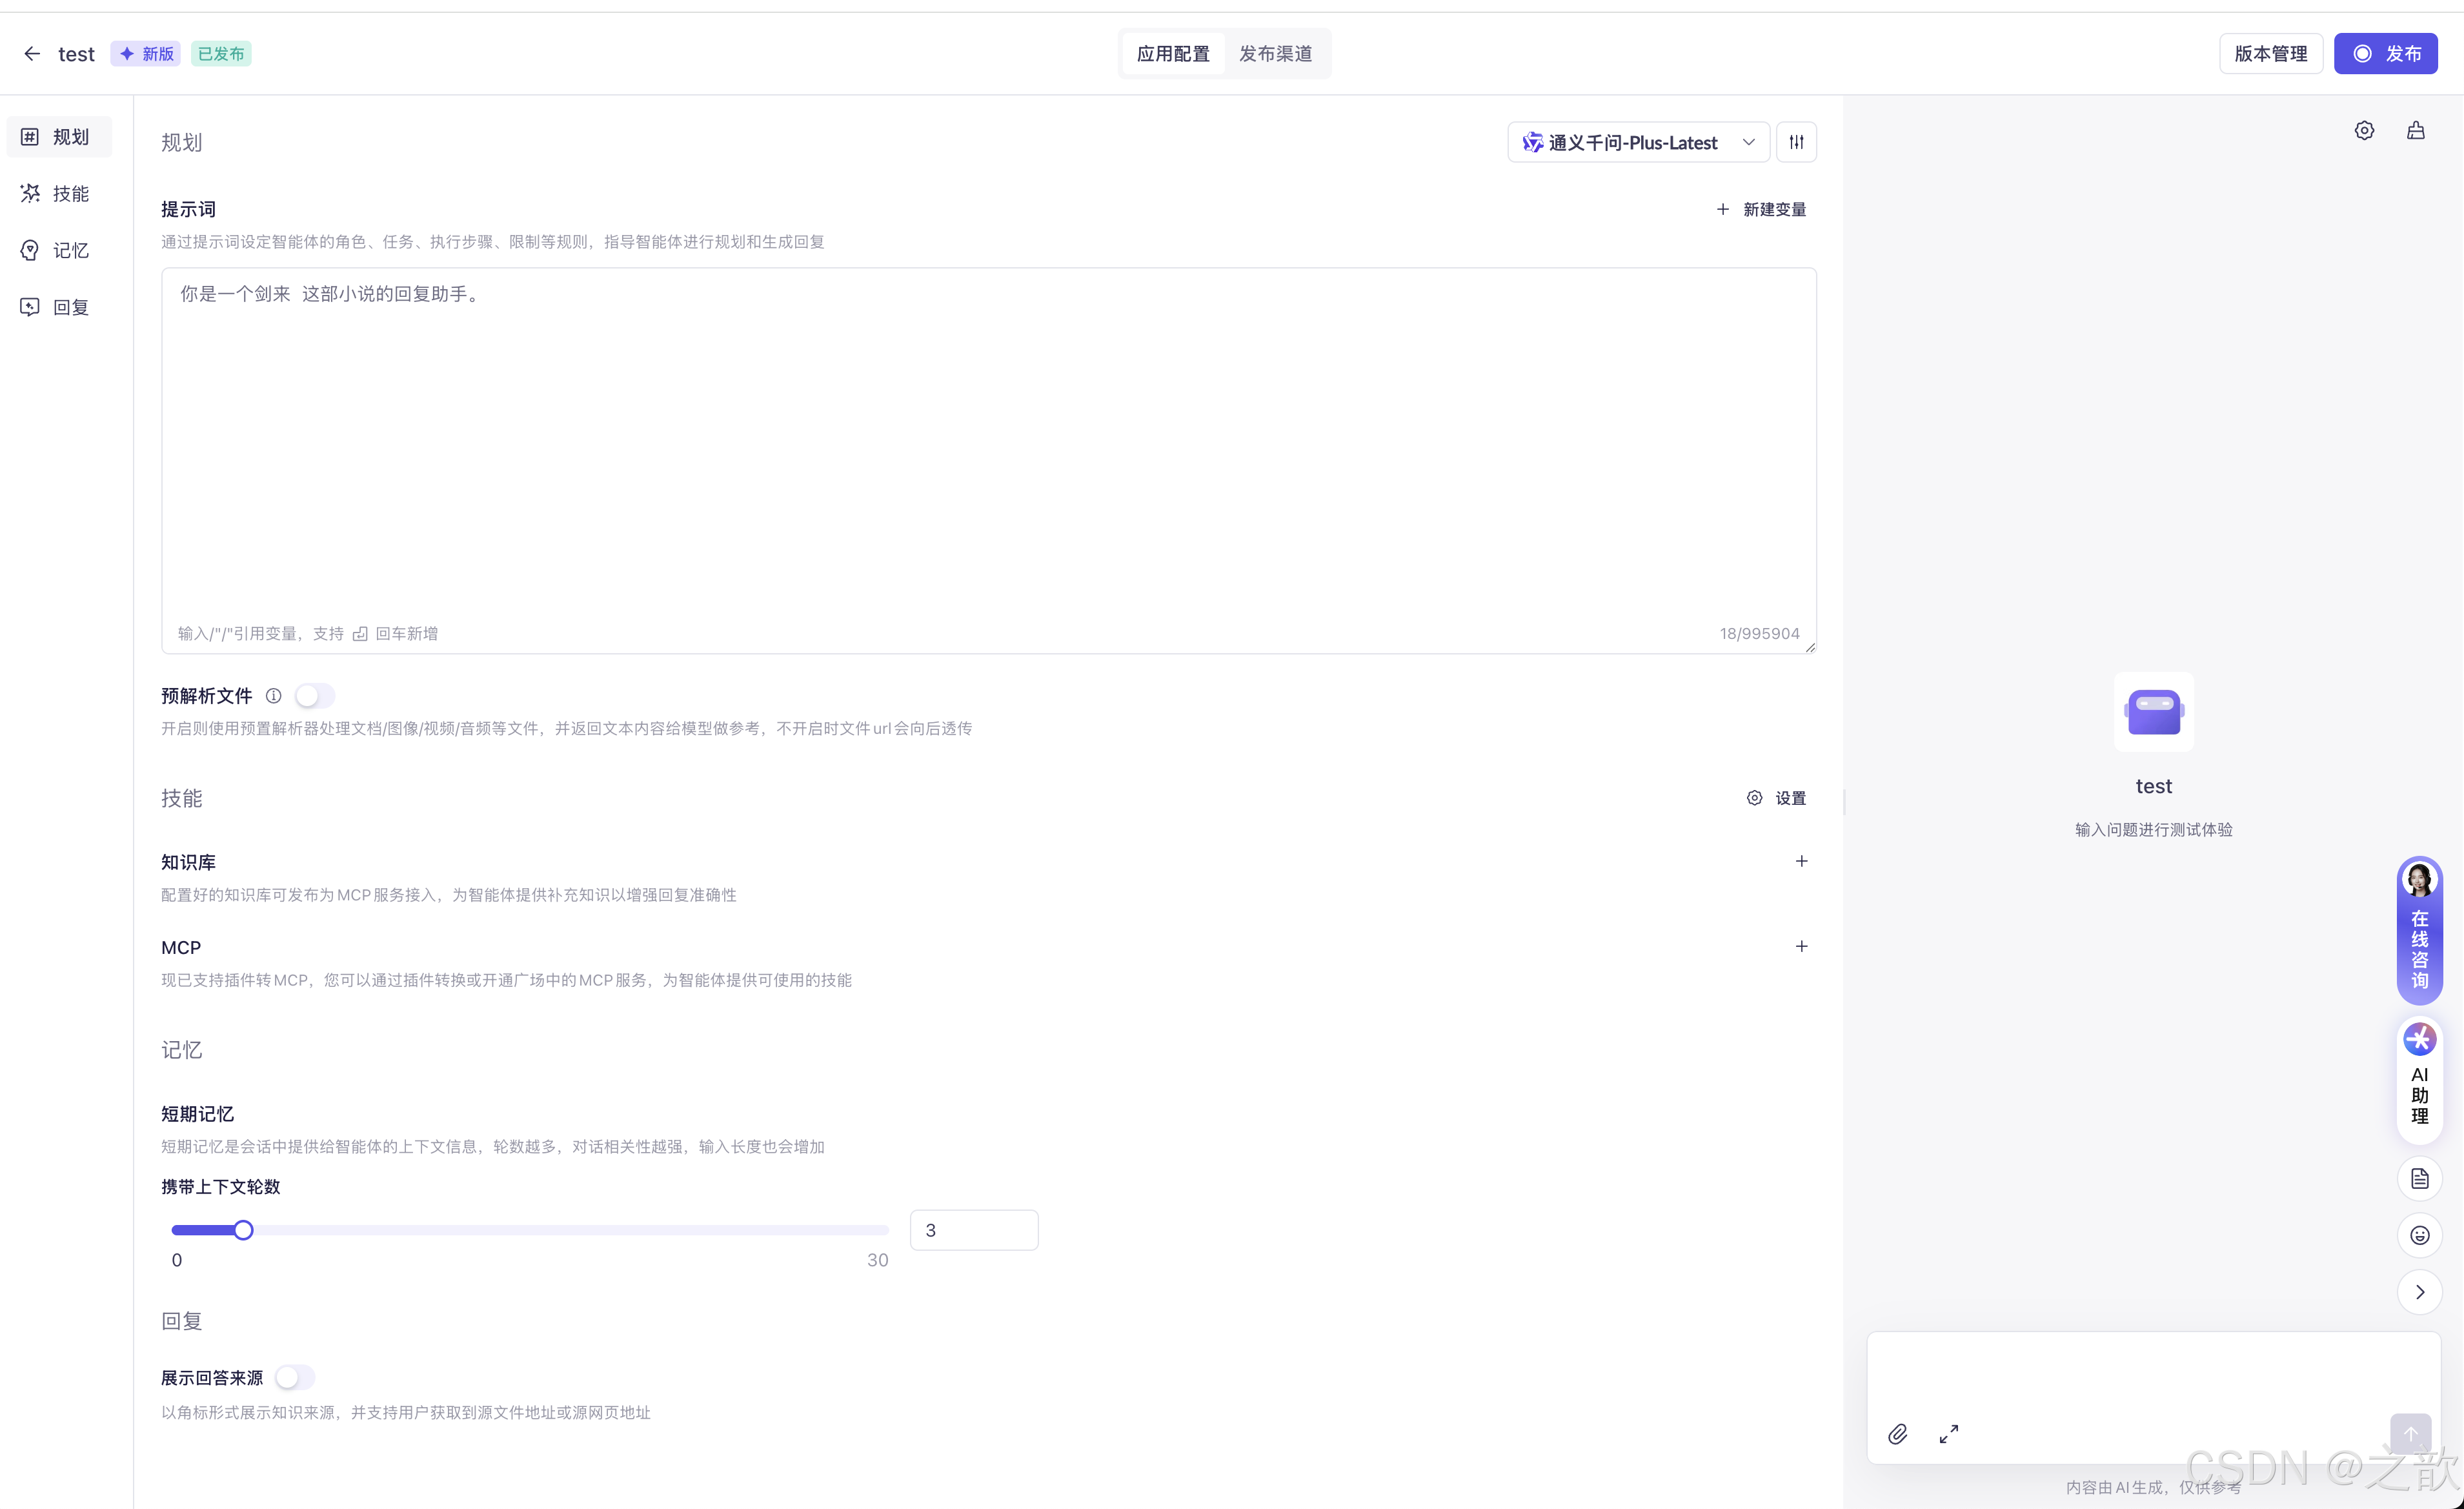Image resolution: width=2464 pixels, height=1509 pixels.
Task: Enable 展示回答来源 toggle
Action: [x=295, y=1378]
